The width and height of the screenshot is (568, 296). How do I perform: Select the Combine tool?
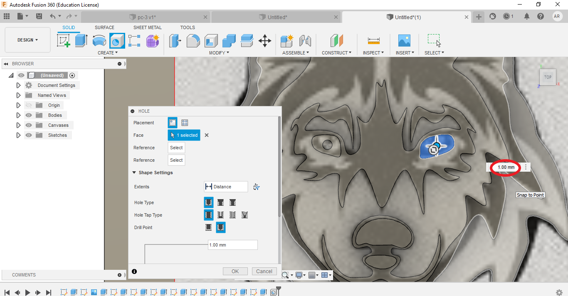229,41
